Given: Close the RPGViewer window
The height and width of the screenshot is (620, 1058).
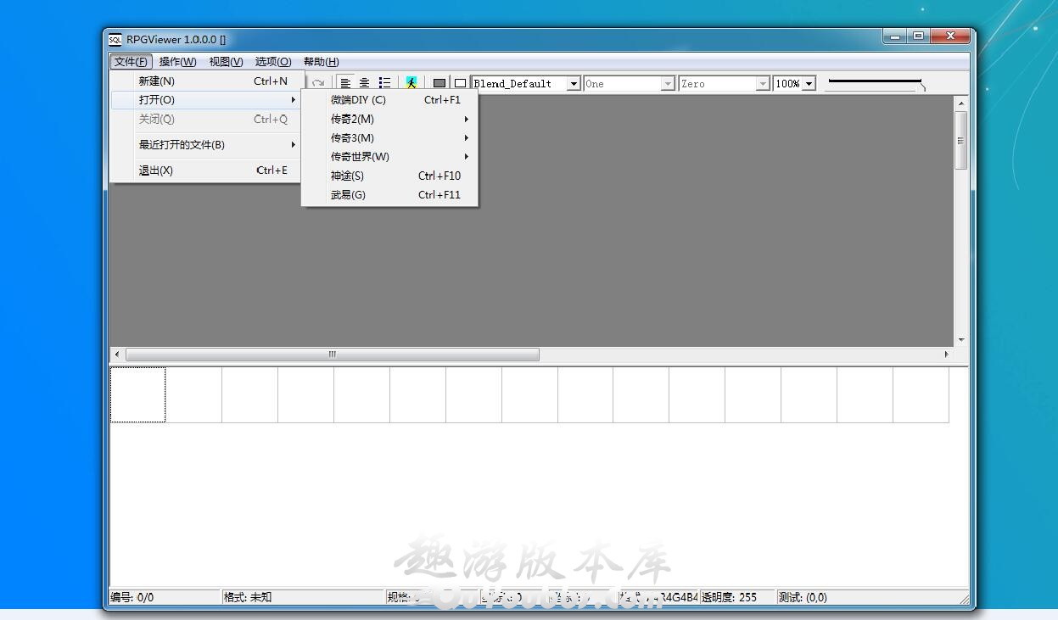Looking at the screenshot, I should [950, 36].
